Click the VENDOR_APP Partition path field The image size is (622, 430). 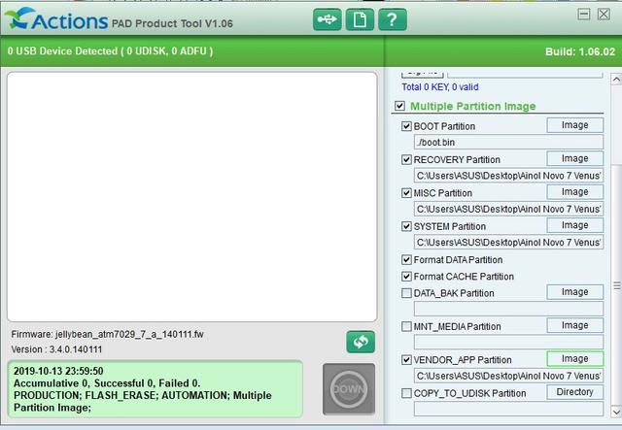(x=508, y=376)
